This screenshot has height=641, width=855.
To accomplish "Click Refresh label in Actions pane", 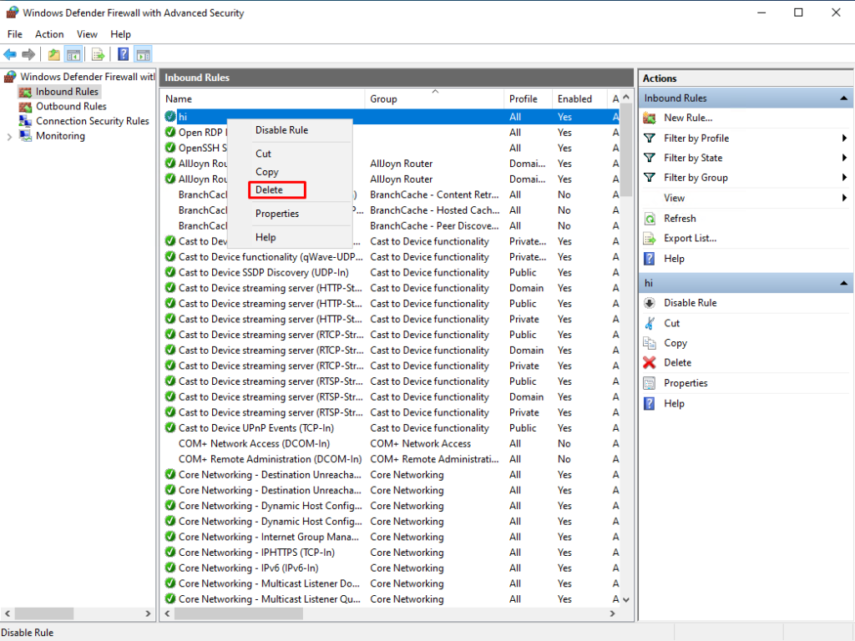I will (x=680, y=219).
